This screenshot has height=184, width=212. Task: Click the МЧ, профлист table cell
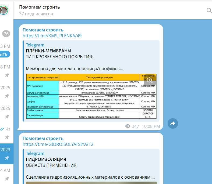point(43,86)
